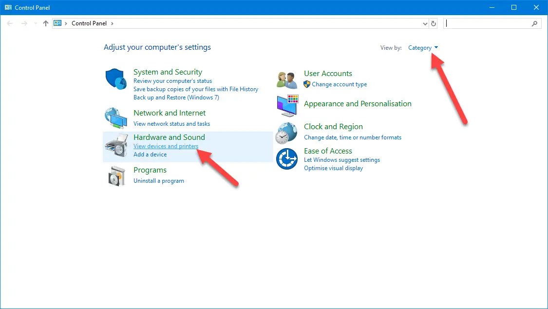Expand the View by Category dropdown
This screenshot has width=548, height=309.
coord(423,48)
